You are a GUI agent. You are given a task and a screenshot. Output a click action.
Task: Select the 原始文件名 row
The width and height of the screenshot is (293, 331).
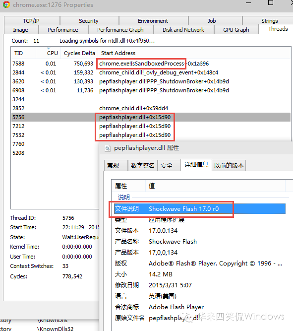200,318
